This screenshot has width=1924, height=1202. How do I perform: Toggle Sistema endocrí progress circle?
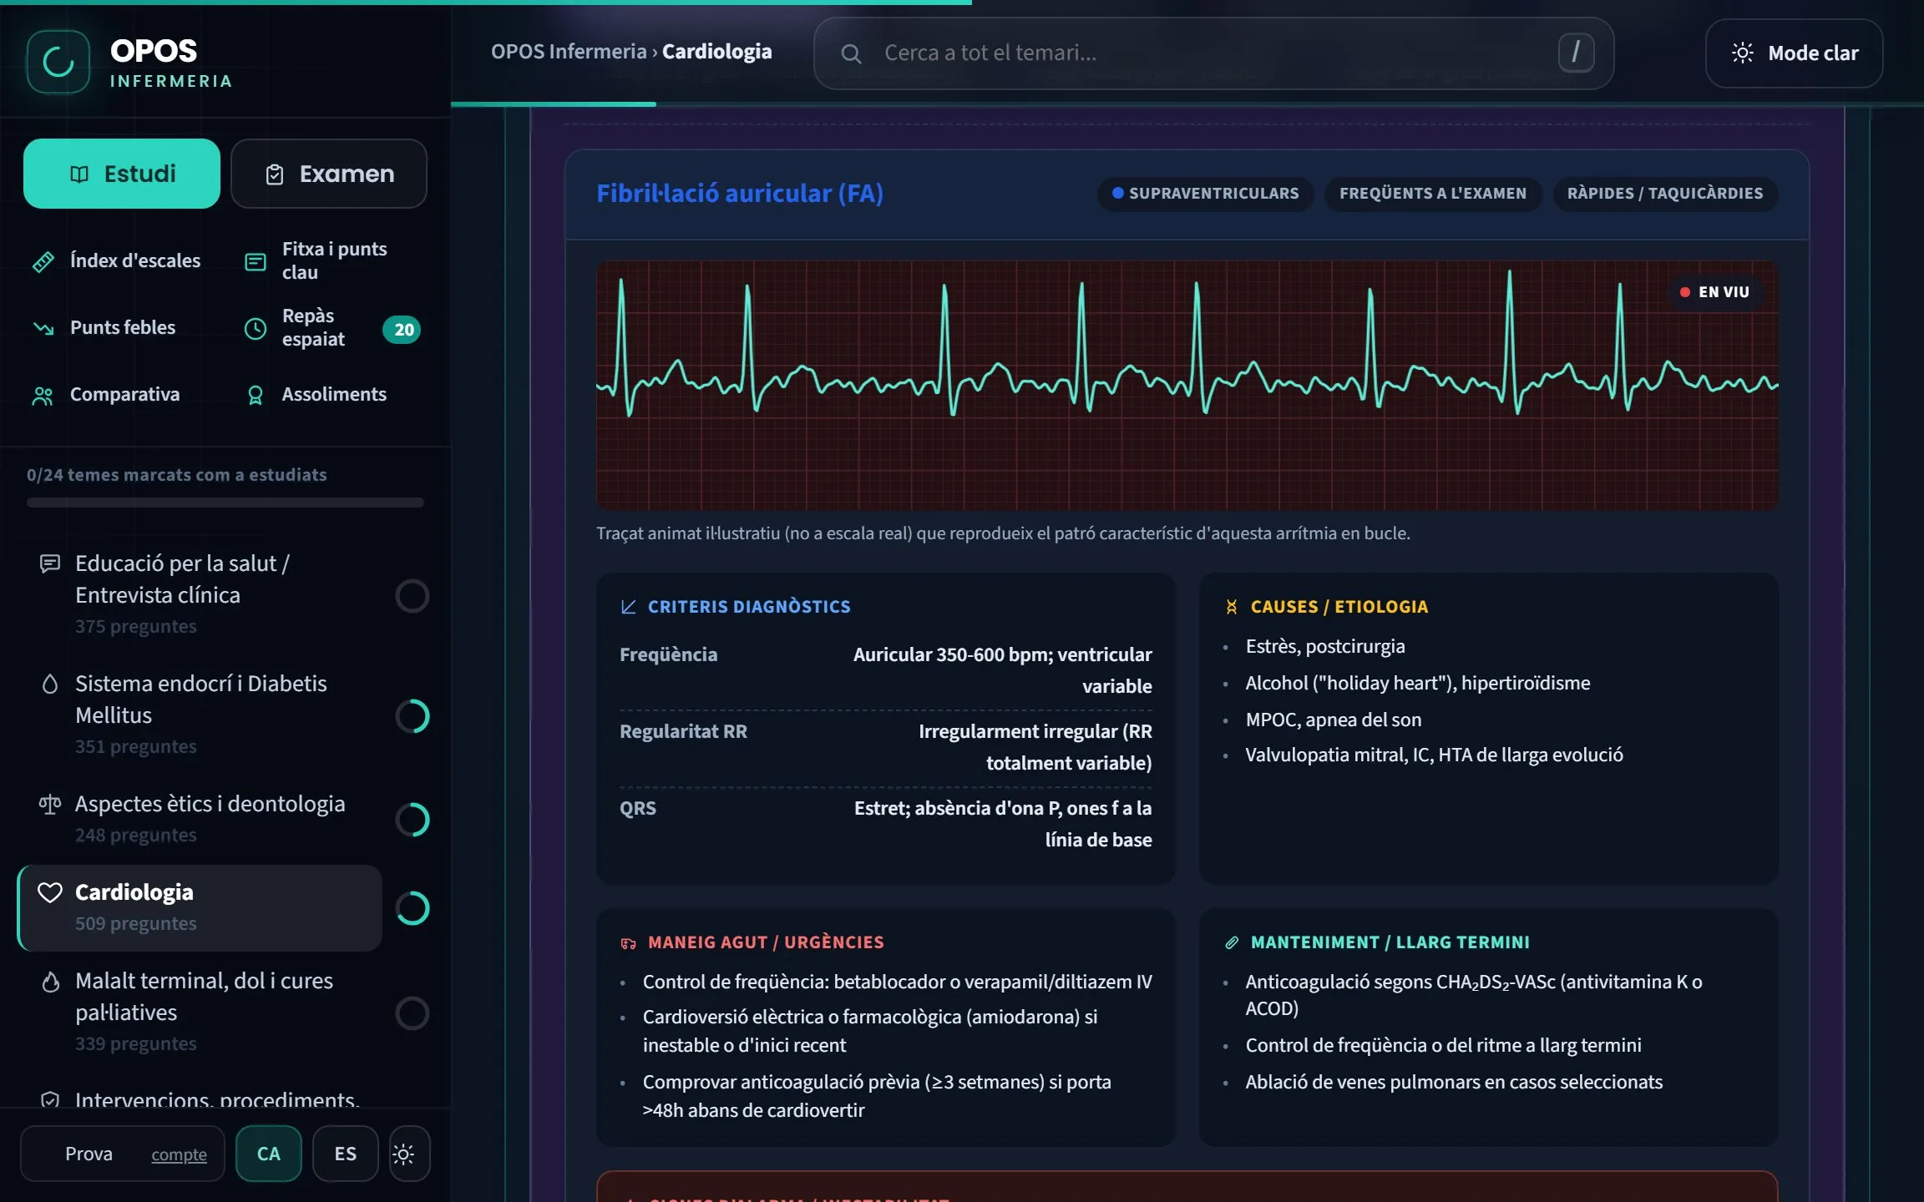(x=413, y=716)
